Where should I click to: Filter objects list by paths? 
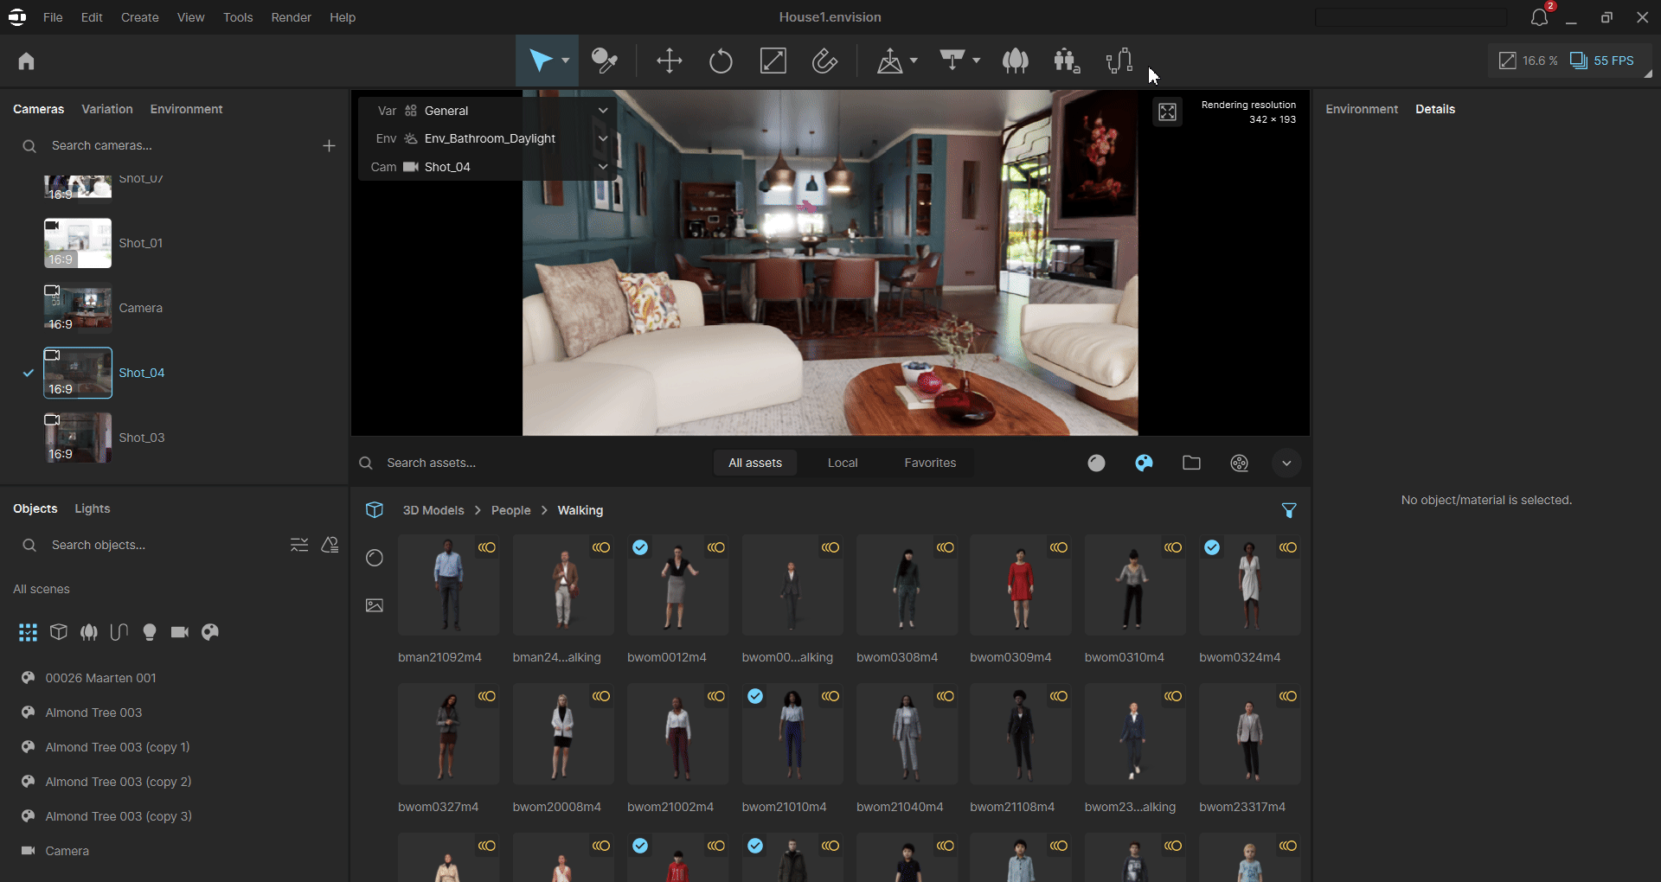(119, 632)
